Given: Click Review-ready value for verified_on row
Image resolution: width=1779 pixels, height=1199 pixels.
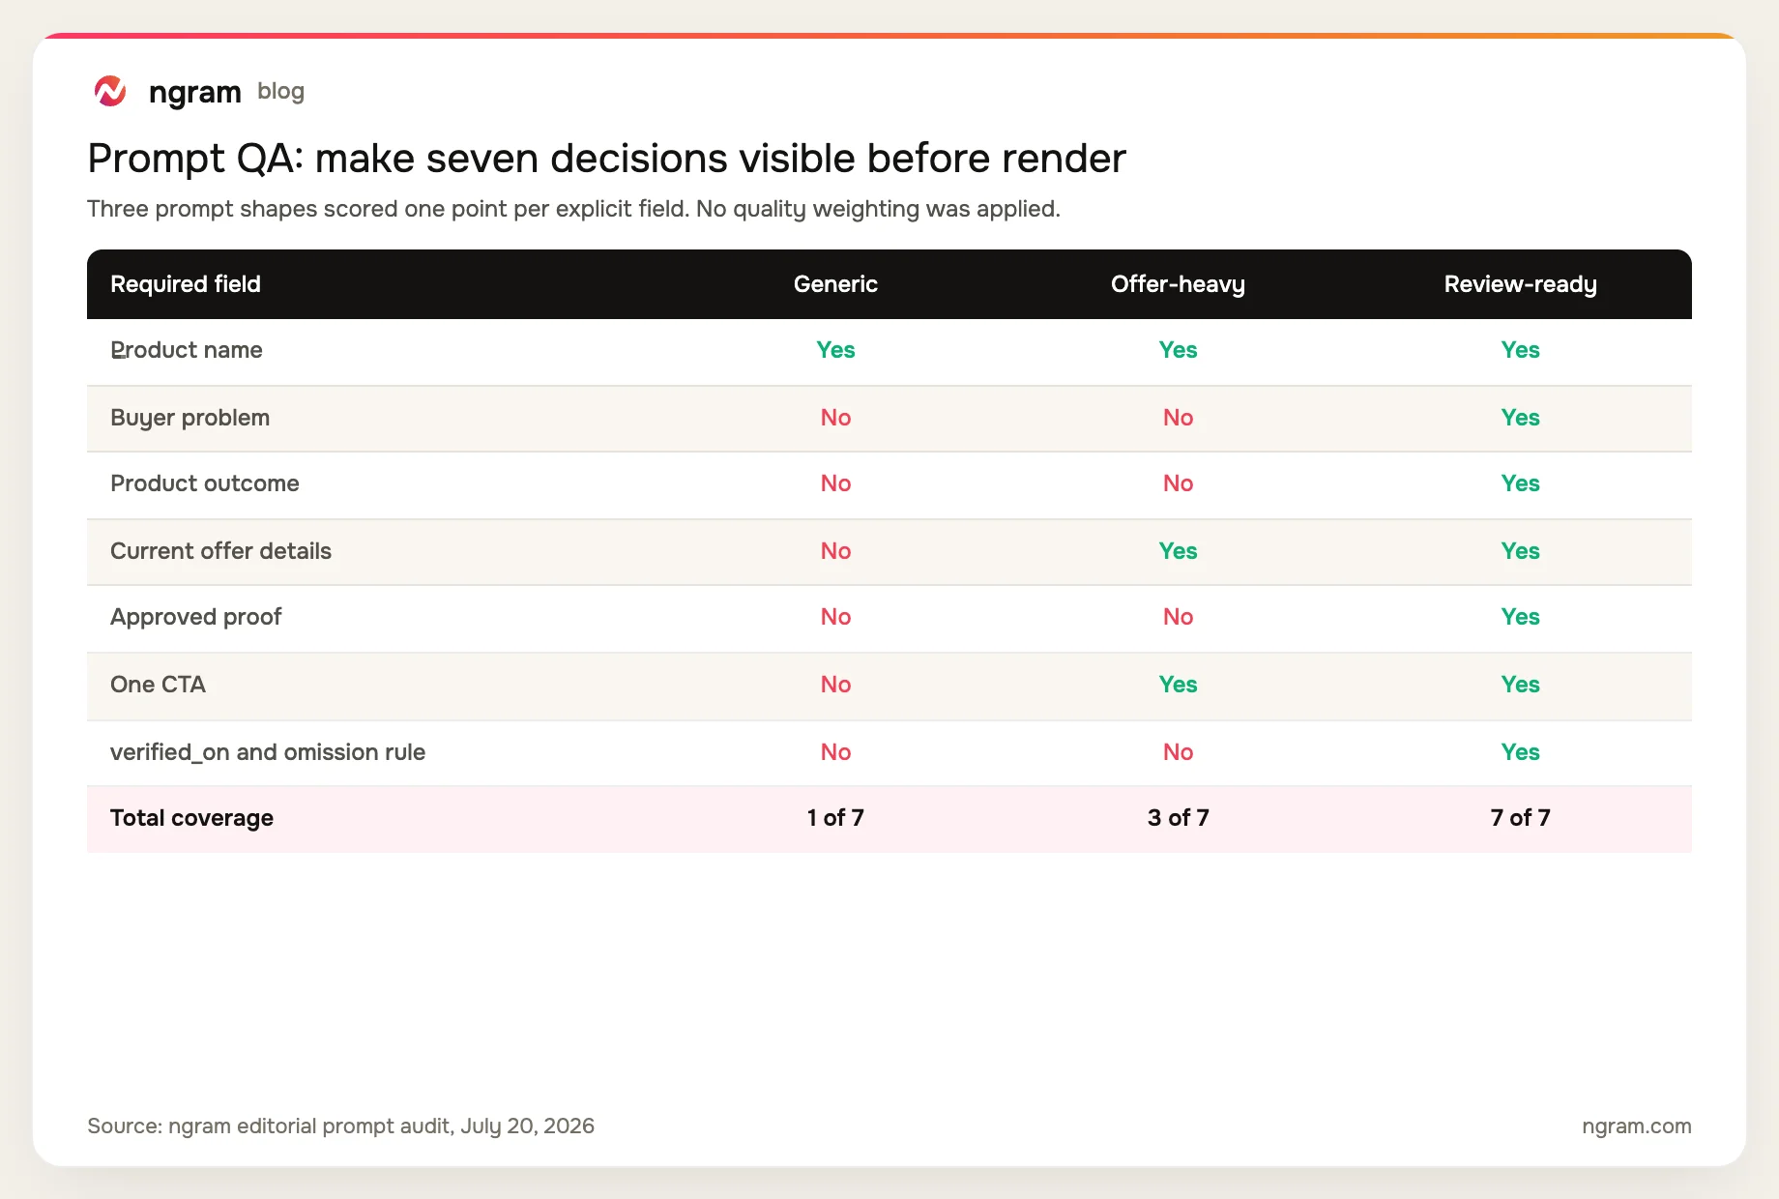Looking at the screenshot, I should pyautogui.click(x=1520, y=752).
